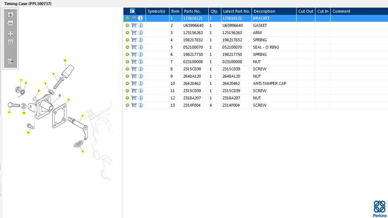Click the search icon in table header

point(133,11)
